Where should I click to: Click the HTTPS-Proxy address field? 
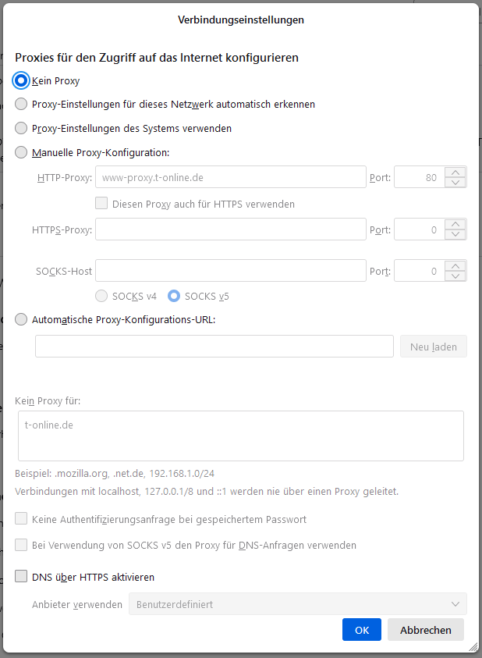(x=230, y=229)
